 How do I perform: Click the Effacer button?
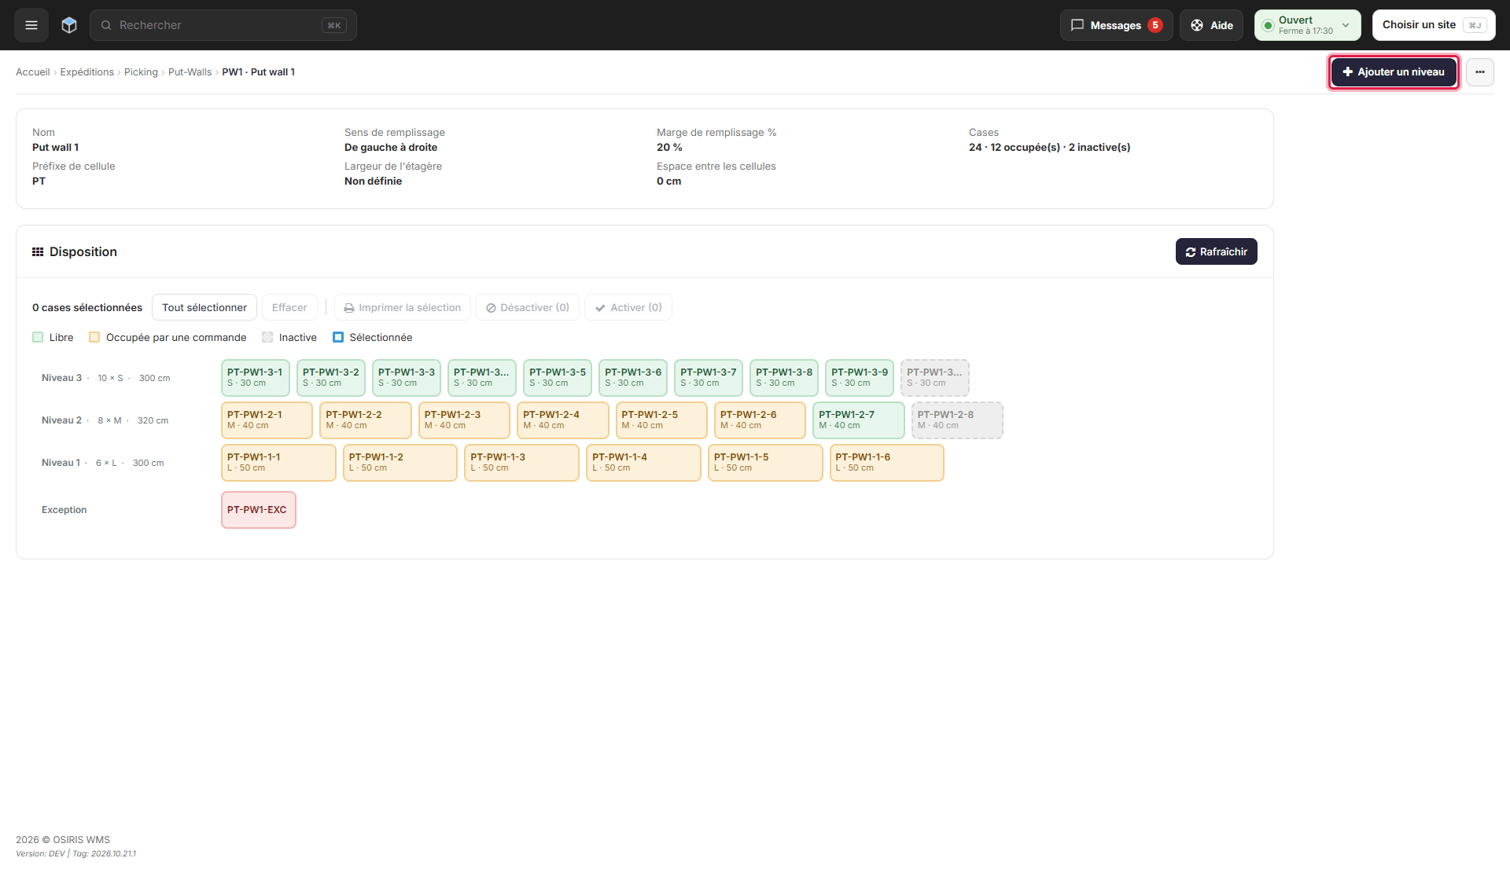[289, 308]
